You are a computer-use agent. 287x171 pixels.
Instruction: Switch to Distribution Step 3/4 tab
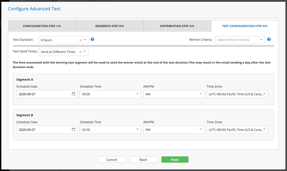point(177,26)
